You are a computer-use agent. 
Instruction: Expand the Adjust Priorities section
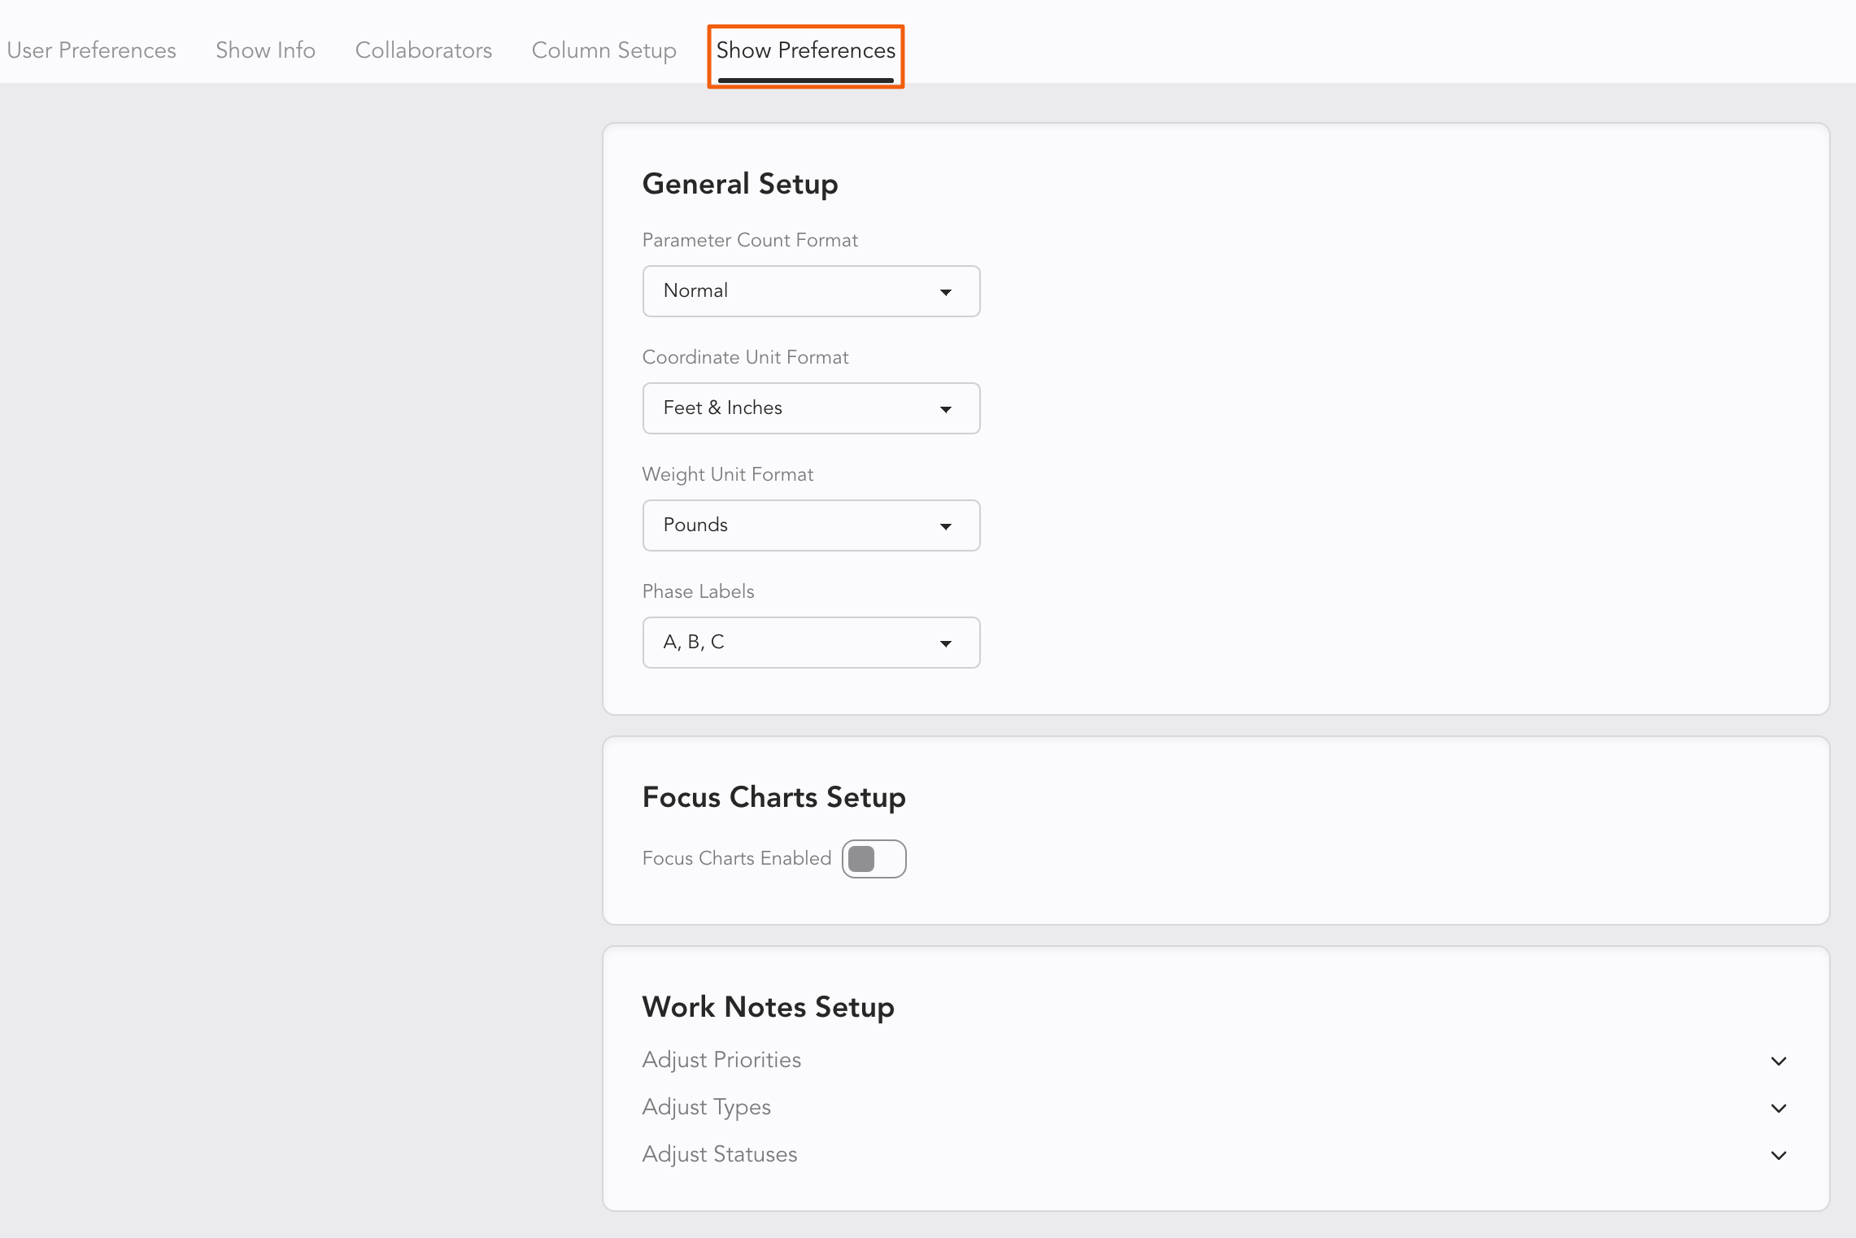[722, 1060]
